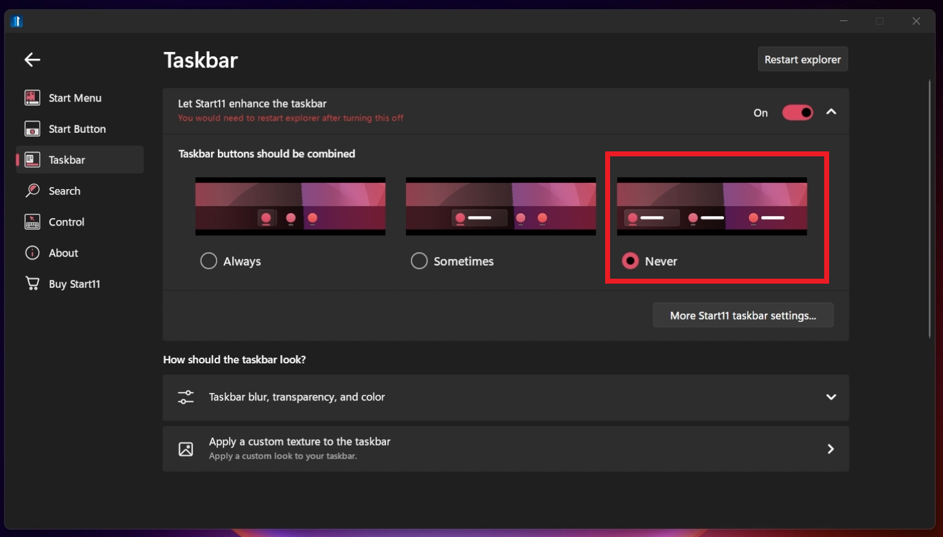943x537 pixels.
Task: Open the Start Button settings page
Action: coord(80,129)
